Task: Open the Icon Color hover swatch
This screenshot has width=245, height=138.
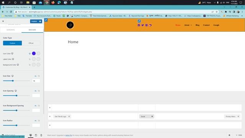Action: (38, 54)
